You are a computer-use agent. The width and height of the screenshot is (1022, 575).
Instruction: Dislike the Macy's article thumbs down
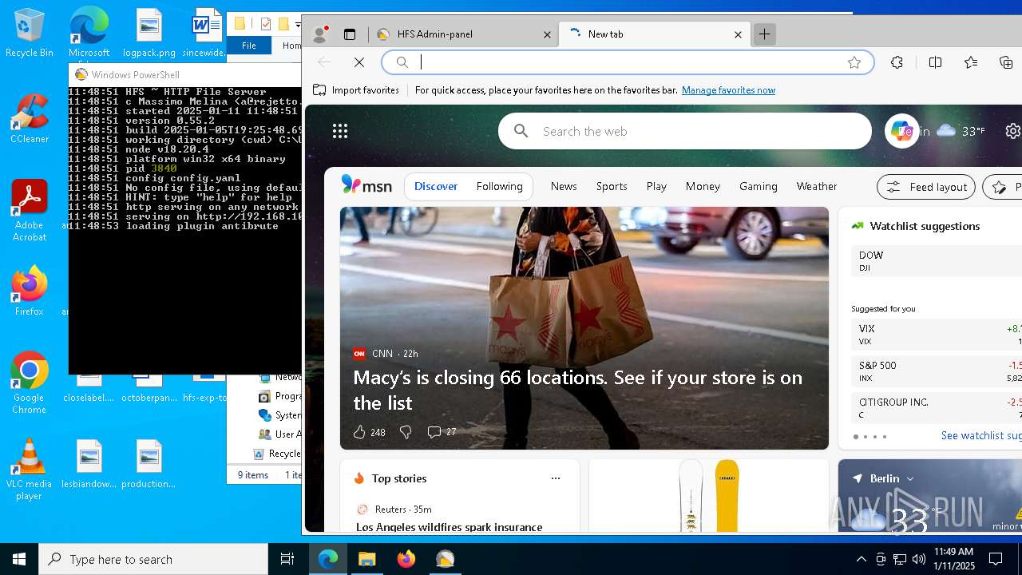[406, 432]
